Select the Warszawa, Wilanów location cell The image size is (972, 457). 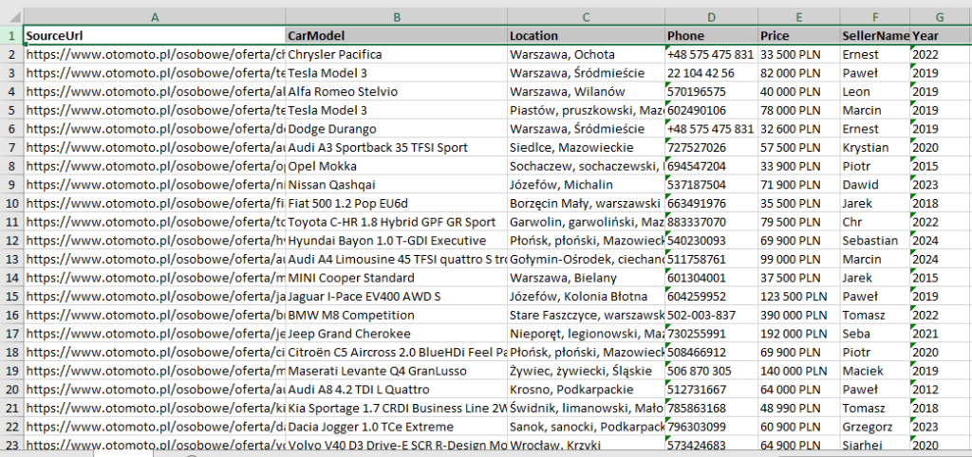tap(586, 92)
